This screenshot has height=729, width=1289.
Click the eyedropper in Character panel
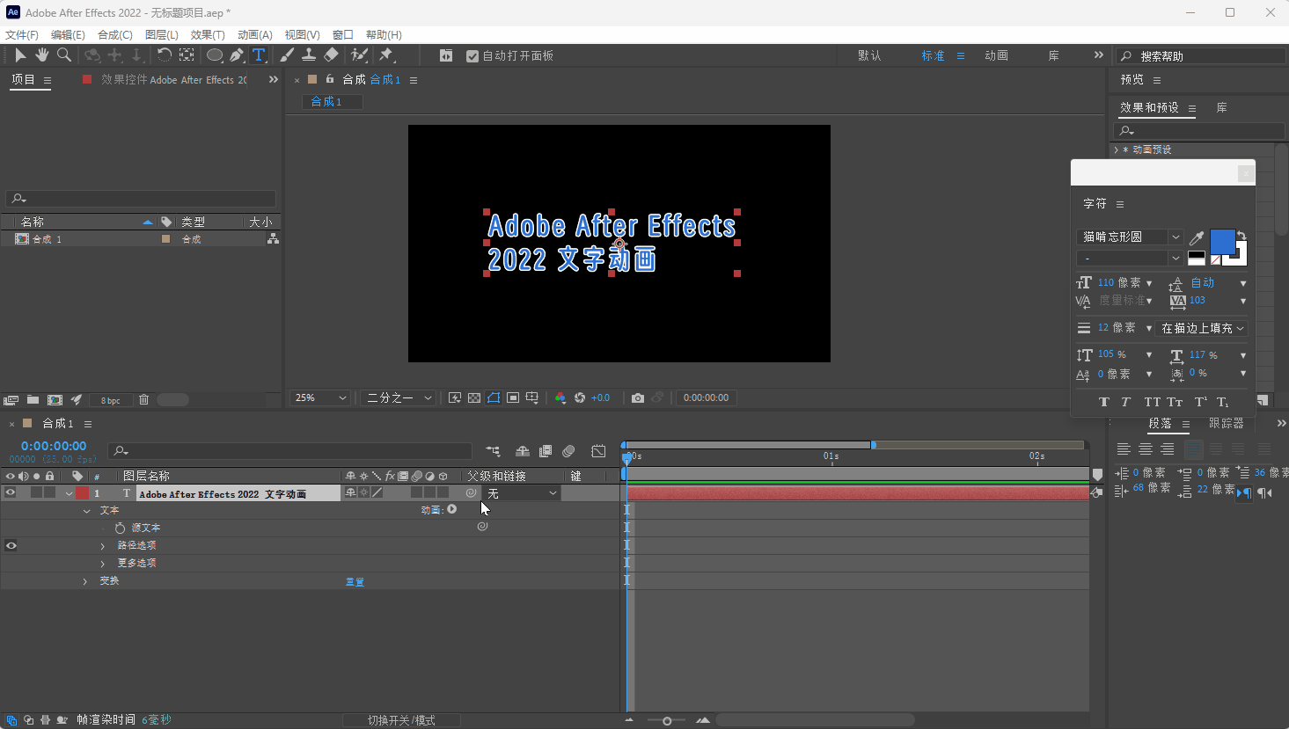[1197, 237]
